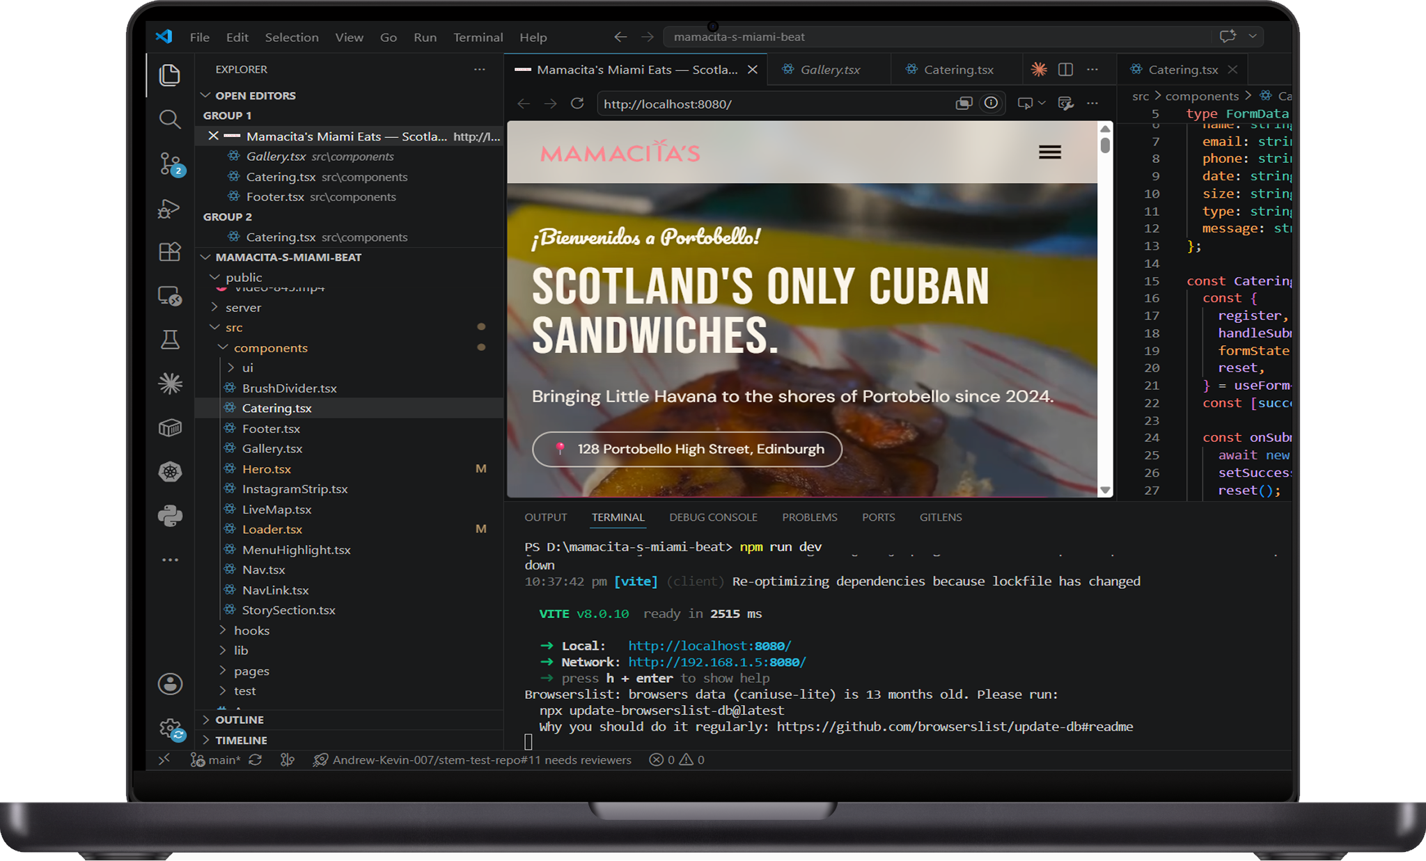Click the 128 Portobello High Street address button
This screenshot has width=1426, height=861.
tap(687, 450)
